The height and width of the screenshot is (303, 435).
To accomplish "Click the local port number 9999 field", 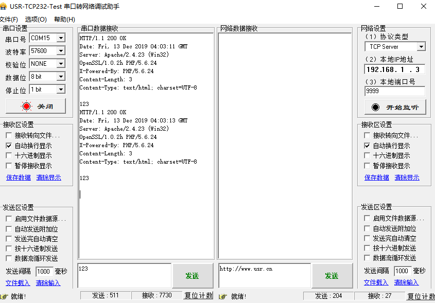I will [x=394, y=91].
